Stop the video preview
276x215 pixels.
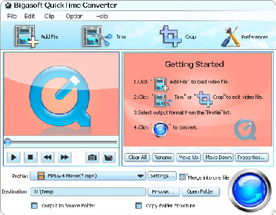pyautogui.click(x=30, y=158)
